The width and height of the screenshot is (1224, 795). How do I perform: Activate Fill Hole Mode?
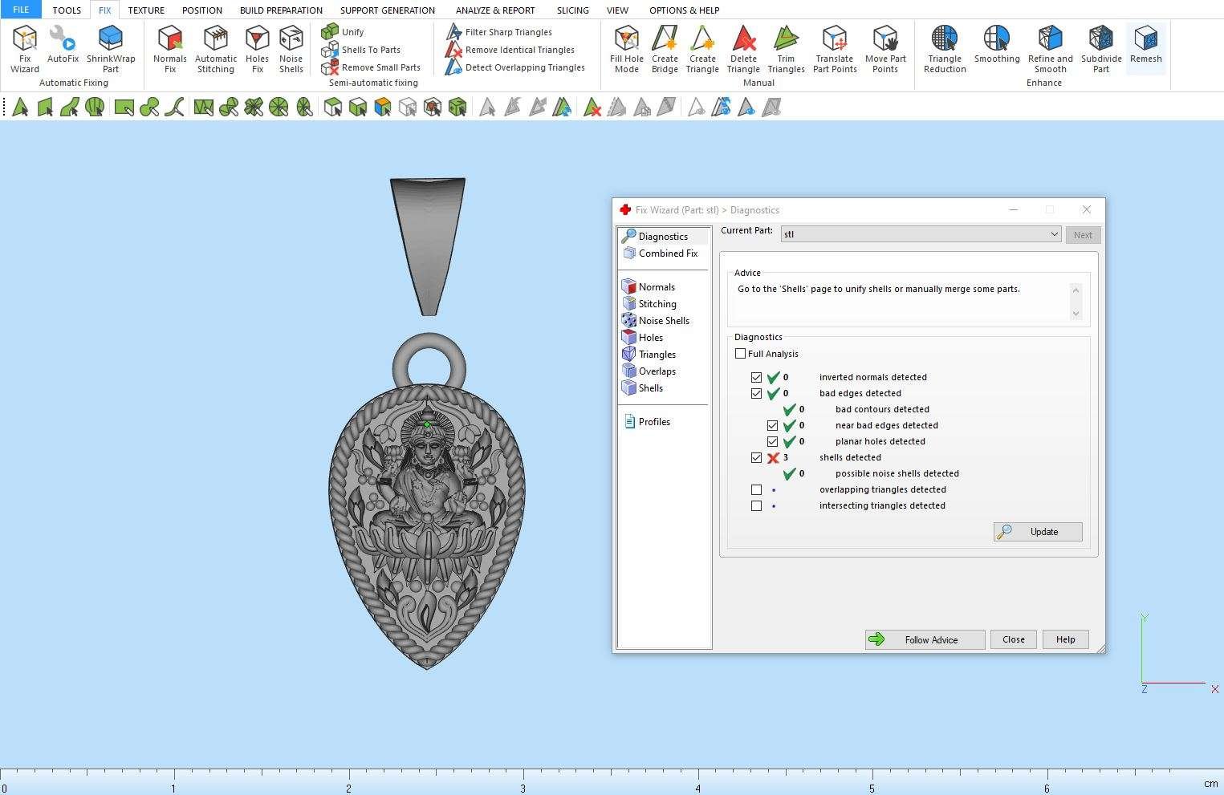tap(626, 49)
